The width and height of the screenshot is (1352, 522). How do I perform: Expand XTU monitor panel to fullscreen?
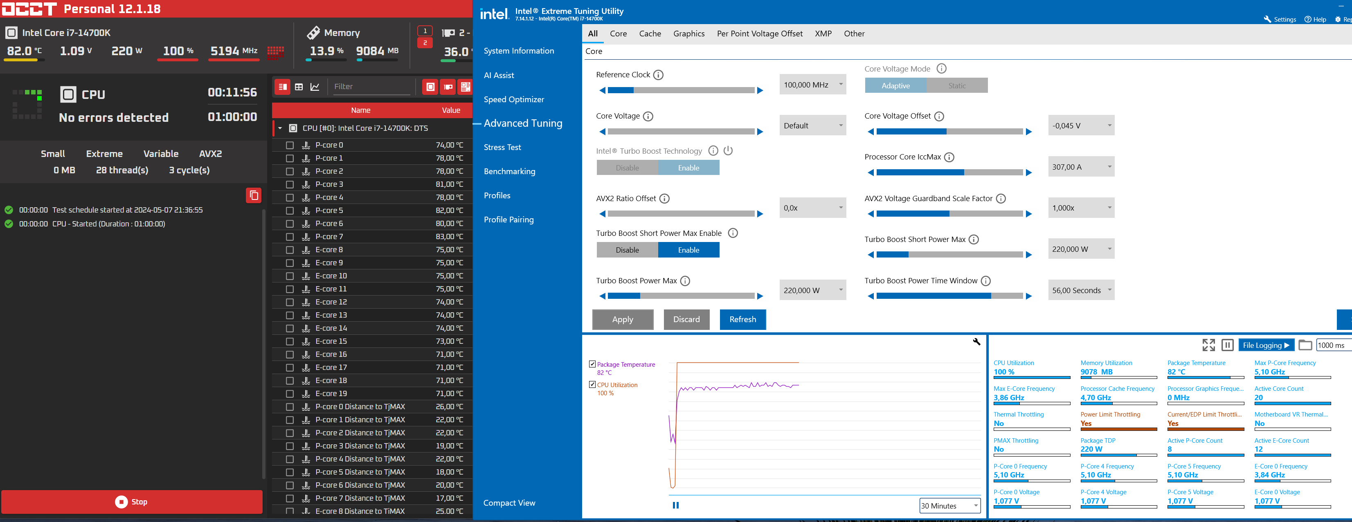click(x=1208, y=345)
